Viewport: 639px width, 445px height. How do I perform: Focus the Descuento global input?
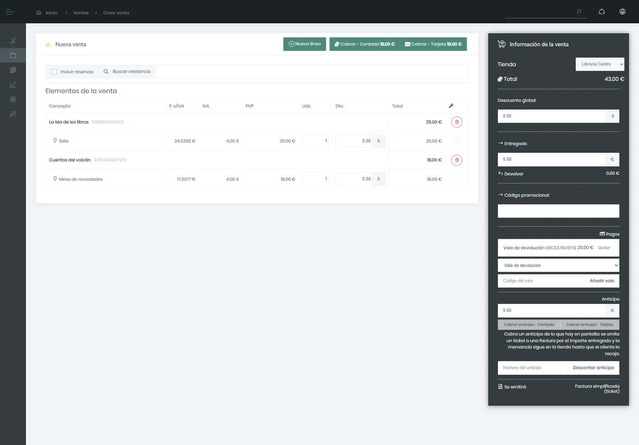552,116
